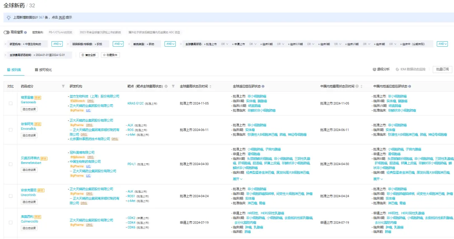Click the trash icon in 清空全部
Screen dimensions: 454x239
coord(82,55)
